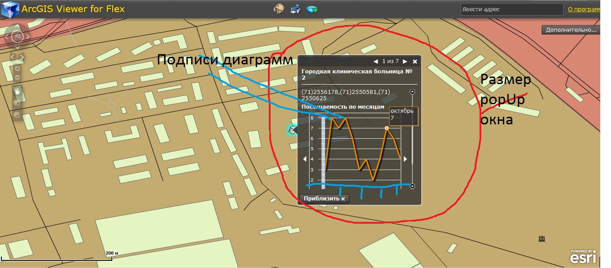This screenshot has width=611, height=268.
Task: Click the museum marker on the map
Action: point(542,238)
